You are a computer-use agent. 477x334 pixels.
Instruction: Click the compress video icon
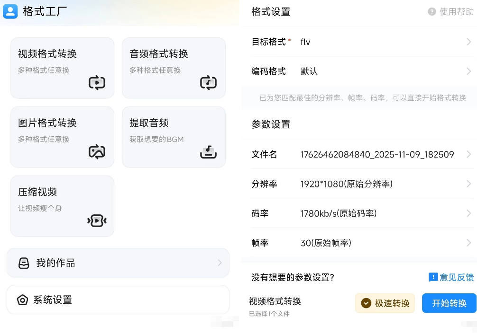pos(97,221)
